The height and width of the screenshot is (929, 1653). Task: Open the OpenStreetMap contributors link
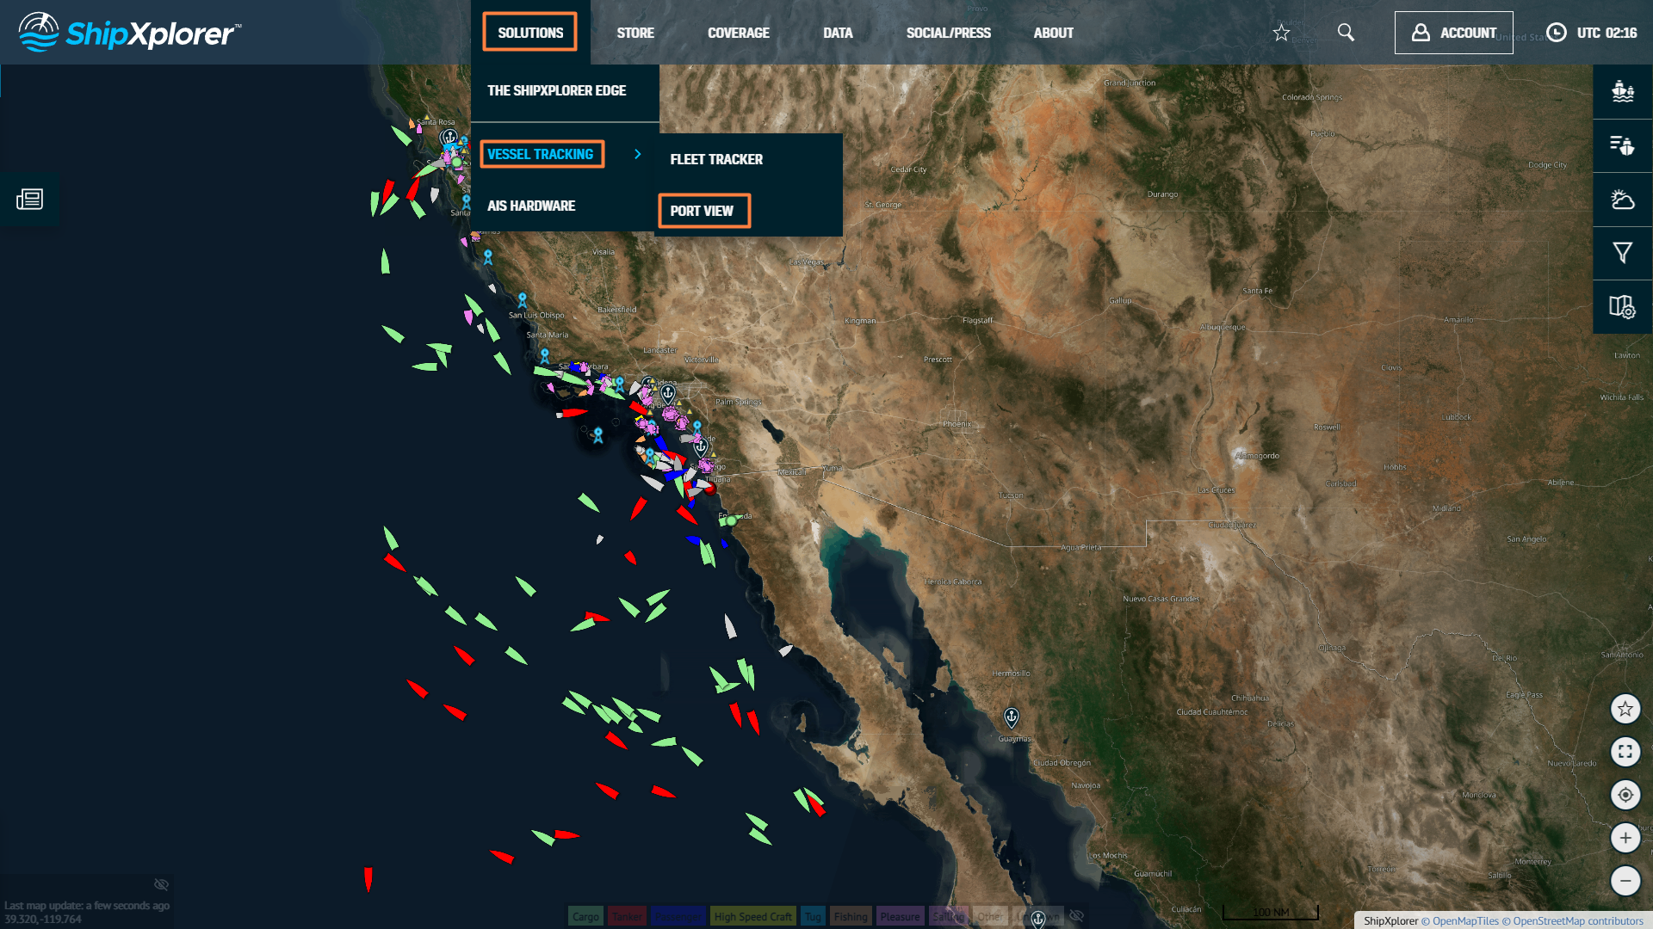coord(1578,921)
